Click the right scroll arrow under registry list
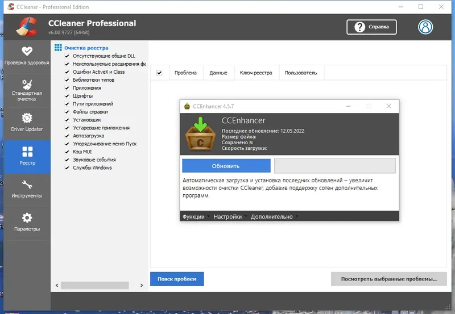 click(142, 285)
